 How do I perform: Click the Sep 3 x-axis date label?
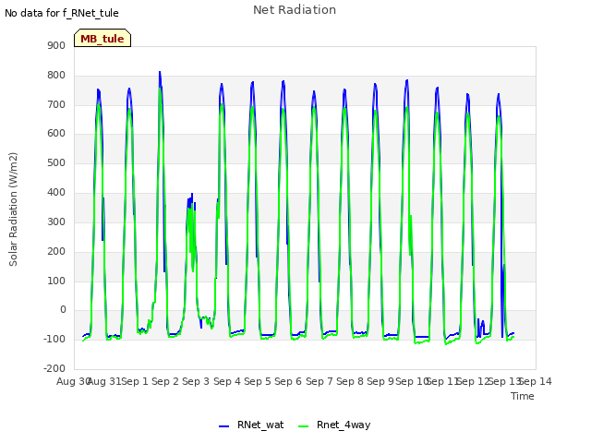pos(196,381)
